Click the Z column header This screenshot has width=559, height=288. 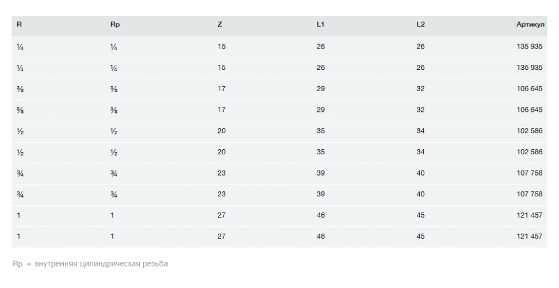tap(220, 25)
